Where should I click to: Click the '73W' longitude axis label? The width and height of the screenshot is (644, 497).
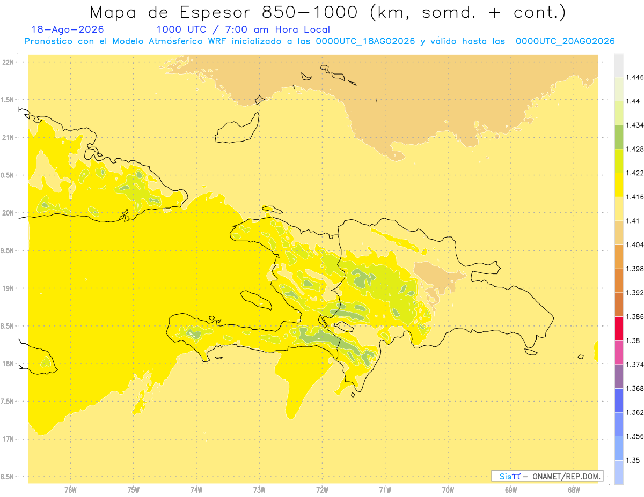[x=259, y=489]
